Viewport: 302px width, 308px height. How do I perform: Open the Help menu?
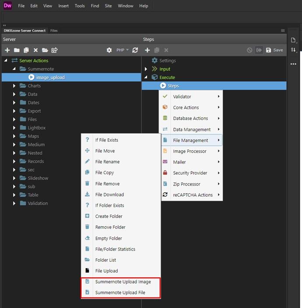[x=144, y=6]
